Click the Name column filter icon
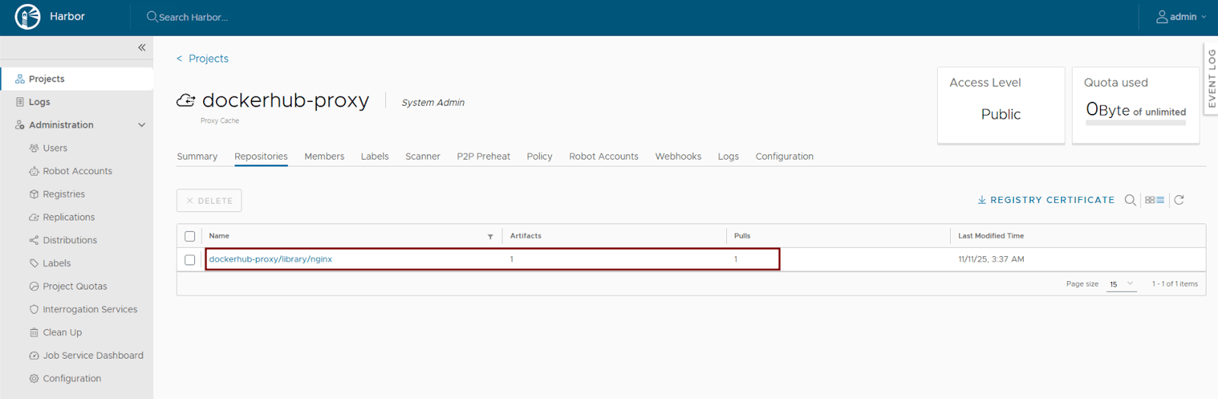 pos(490,236)
